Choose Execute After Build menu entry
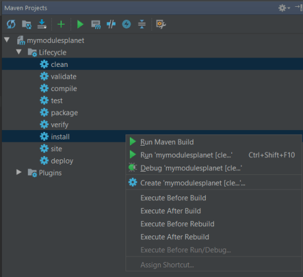The height and width of the screenshot is (277, 303). click(214, 211)
